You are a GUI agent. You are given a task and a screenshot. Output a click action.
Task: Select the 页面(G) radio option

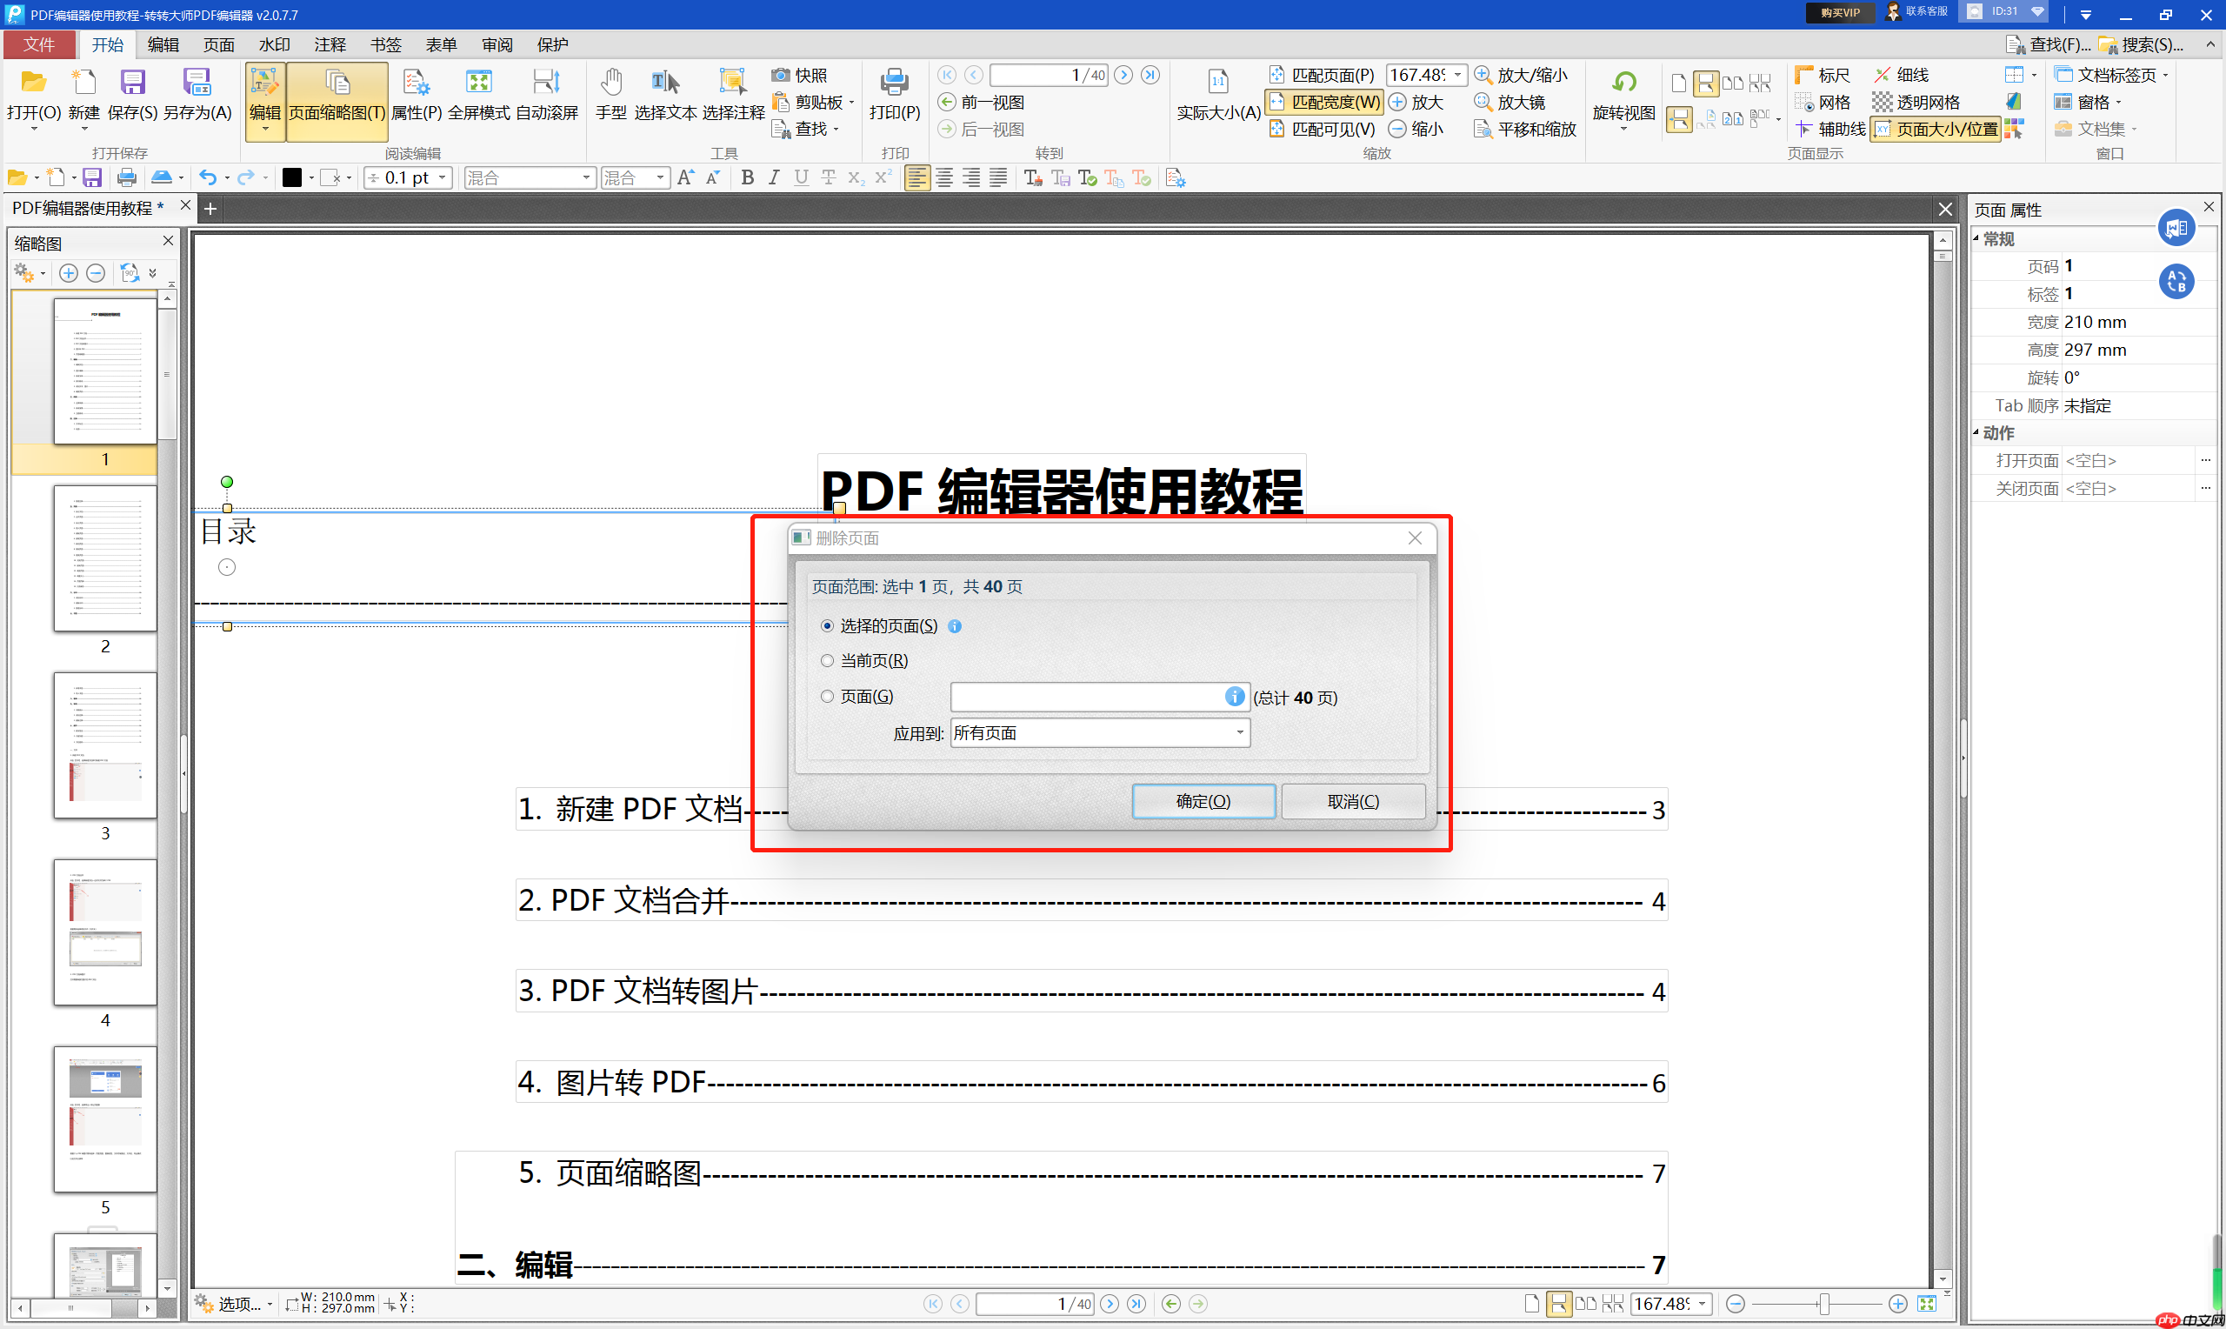pyautogui.click(x=827, y=696)
